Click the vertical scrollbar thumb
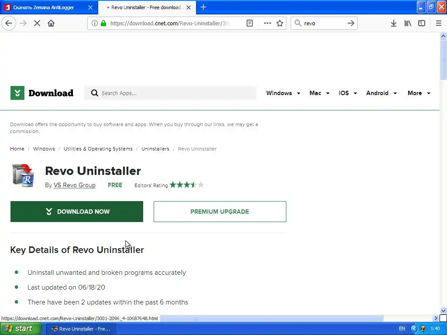 click(x=443, y=59)
